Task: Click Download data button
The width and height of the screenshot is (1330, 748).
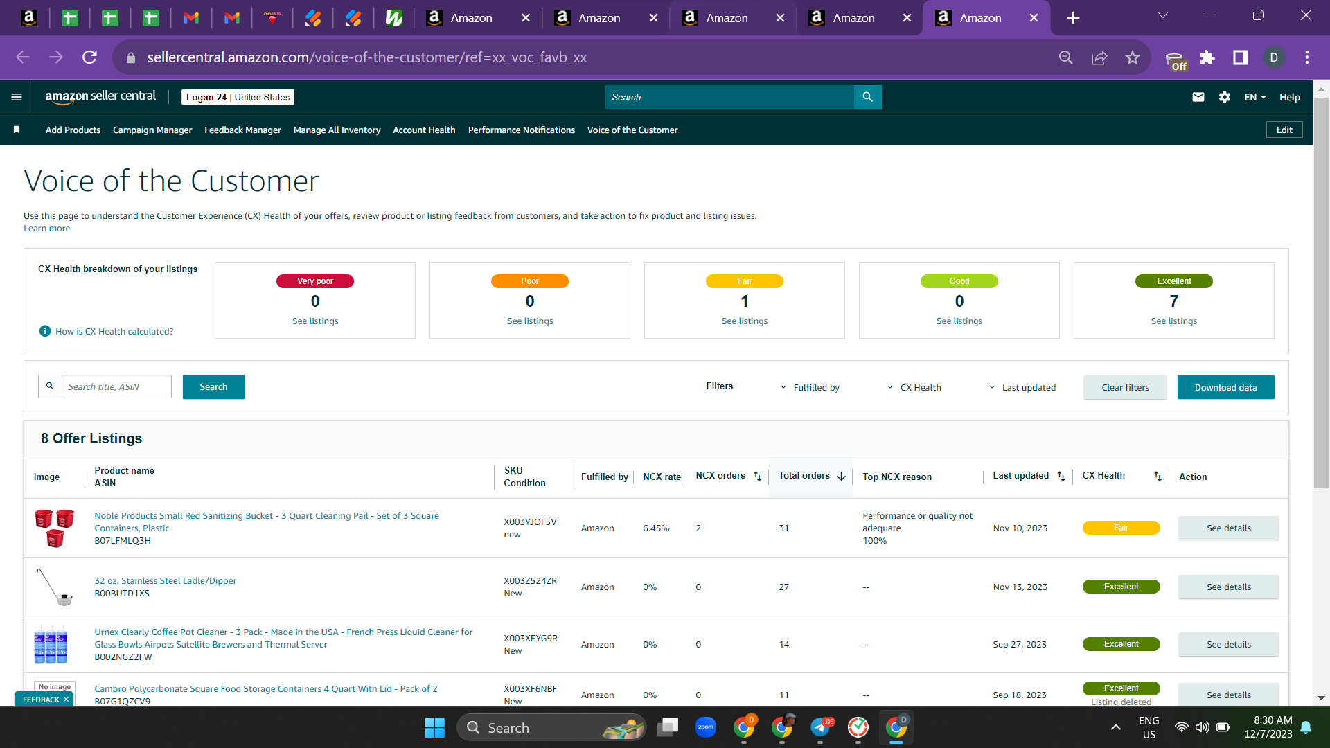Action: click(1225, 387)
